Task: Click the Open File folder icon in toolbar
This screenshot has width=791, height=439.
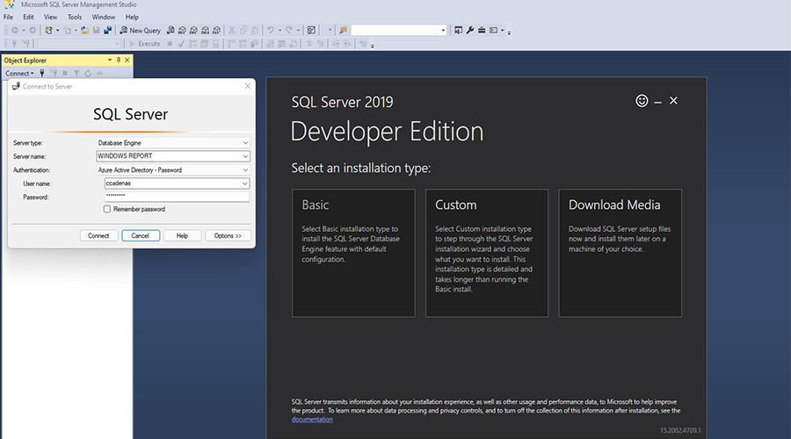Action: click(x=84, y=30)
